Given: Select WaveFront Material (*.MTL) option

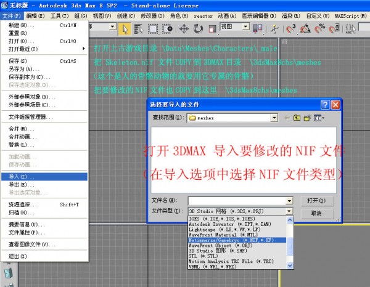Looking at the screenshot, I should [x=237, y=235].
